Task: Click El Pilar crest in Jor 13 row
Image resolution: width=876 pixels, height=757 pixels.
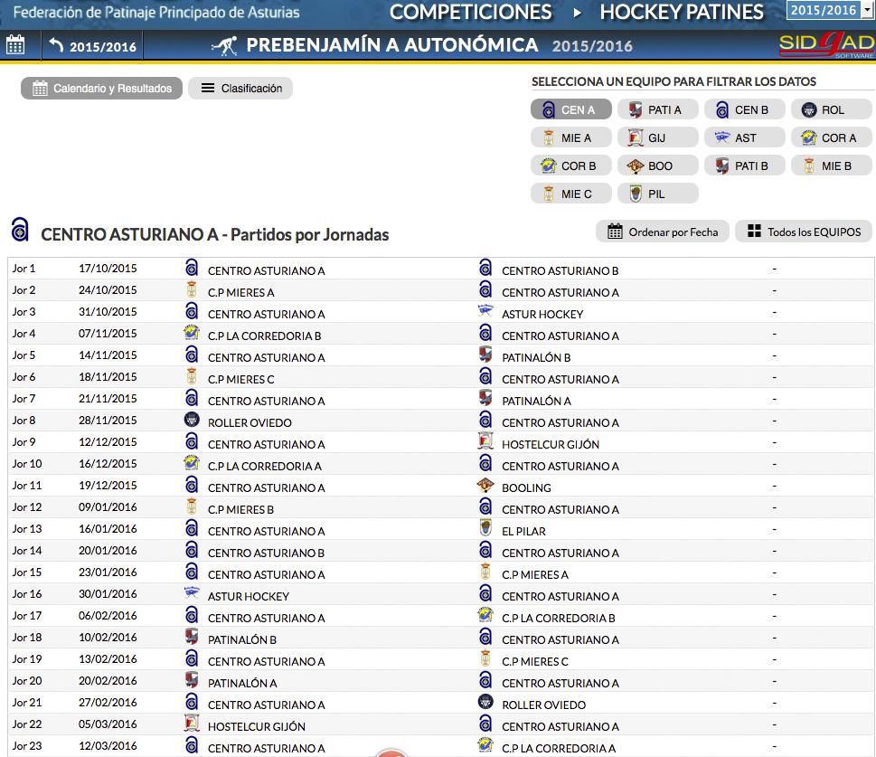Action: point(485,528)
